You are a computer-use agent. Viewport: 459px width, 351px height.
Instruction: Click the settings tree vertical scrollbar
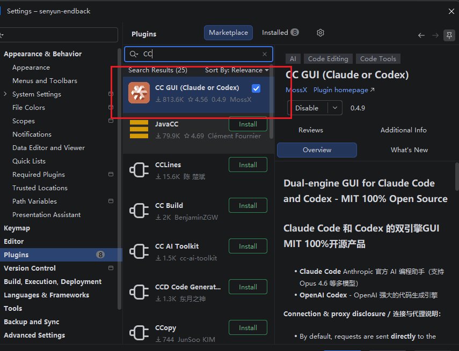[119, 179]
